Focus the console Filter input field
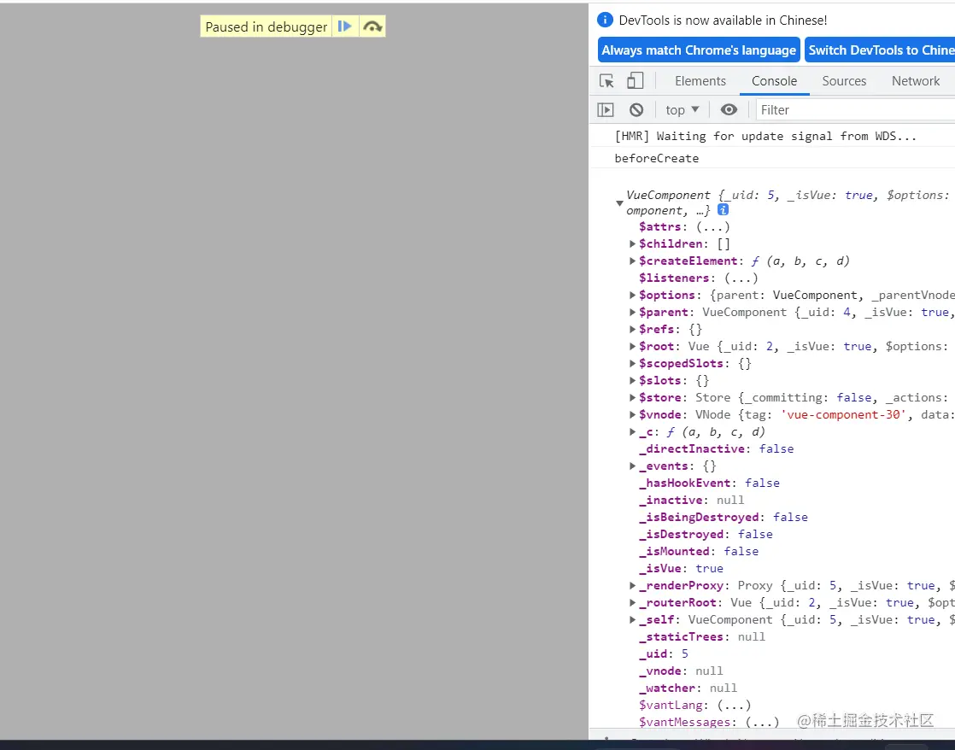The height and width of the screenshot is (750, 955). (855, 109)
